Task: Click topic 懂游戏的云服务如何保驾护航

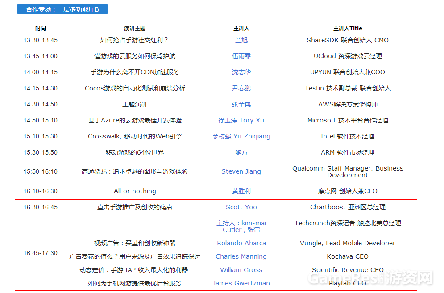Action: click(135, 56)
